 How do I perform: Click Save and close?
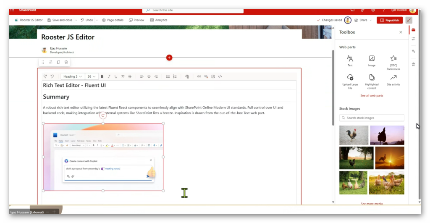point(60,20)
